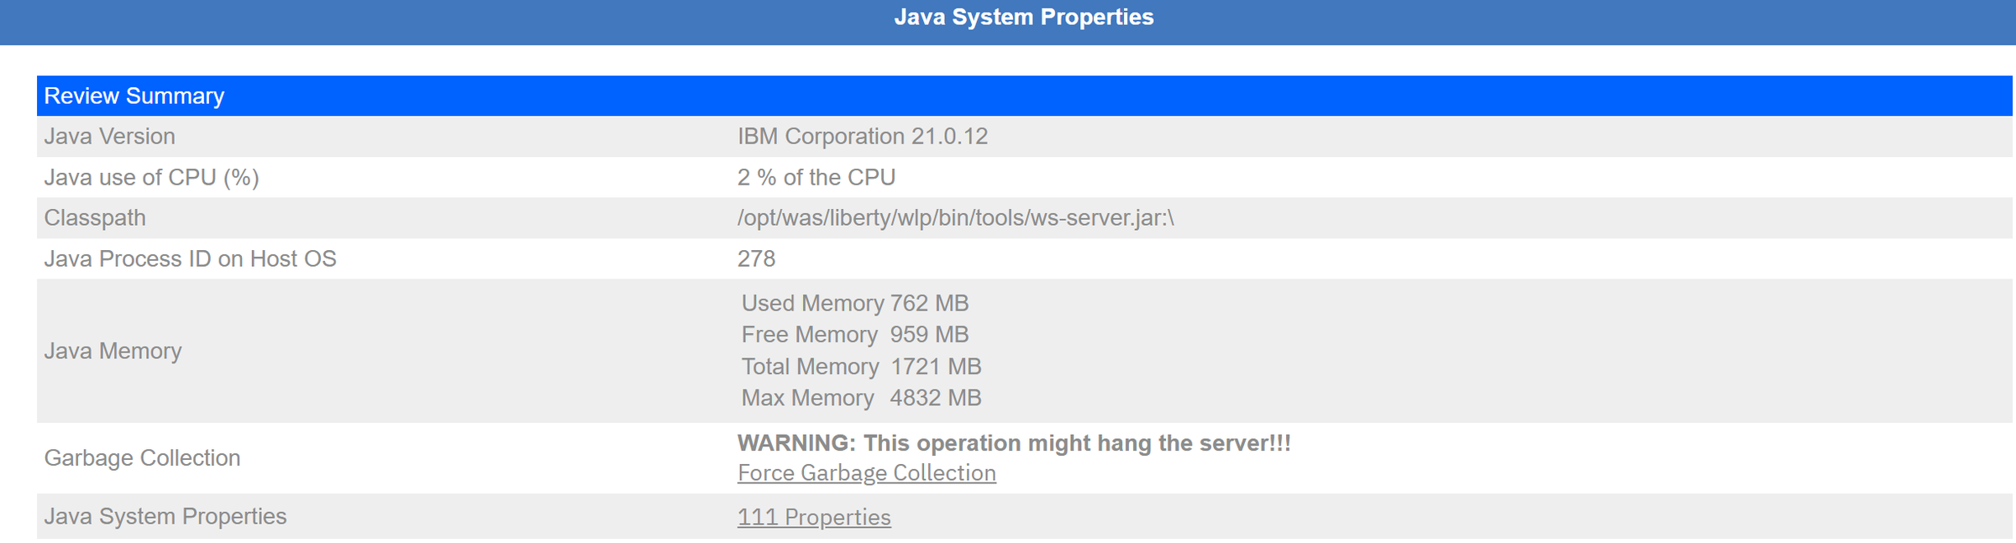The image size is (2016, 543).
Task: Select the ws-server.jar classpath value
Action: click(x=956, y=218)
